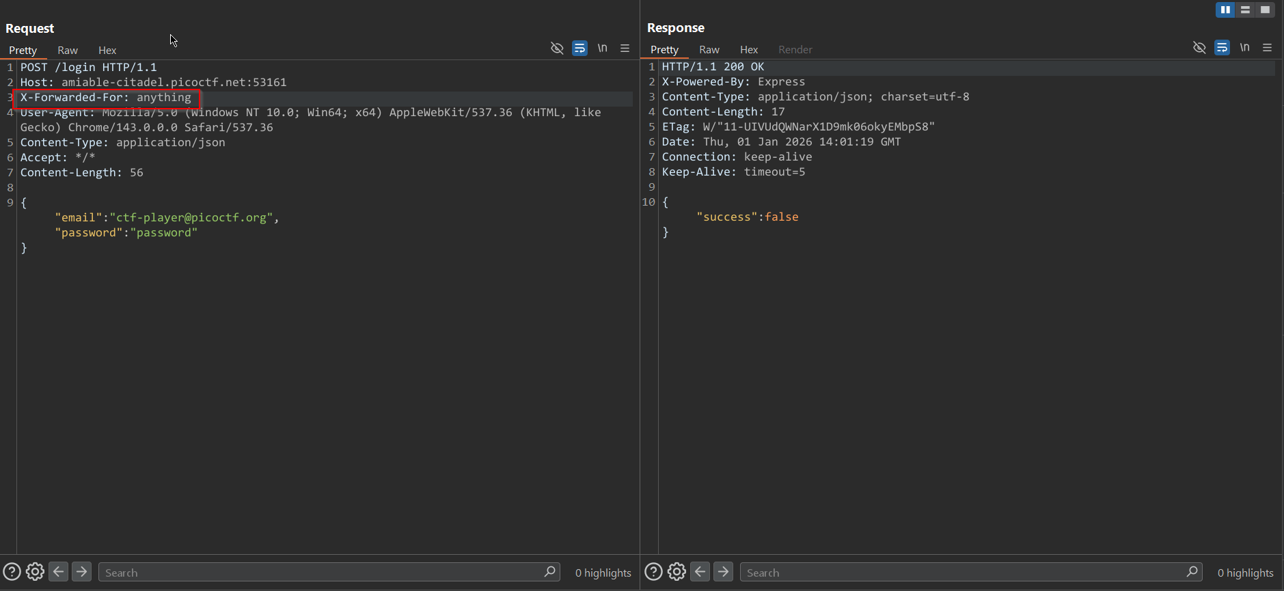Viewport: 1284px width, 591px height.
Task: Open Request panel help icon
Action: tap(12, 572)
